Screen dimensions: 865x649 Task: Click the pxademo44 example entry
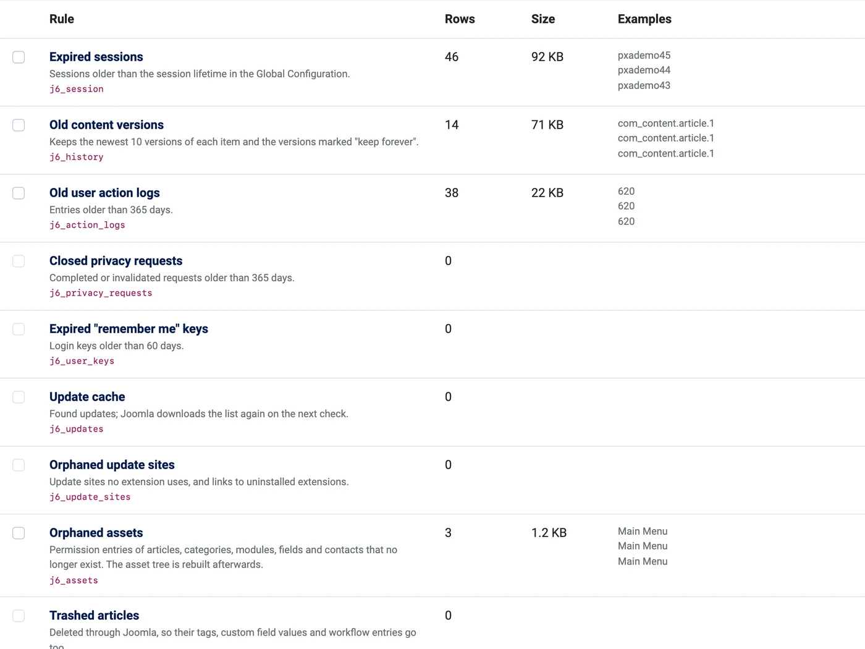(644, 70)
